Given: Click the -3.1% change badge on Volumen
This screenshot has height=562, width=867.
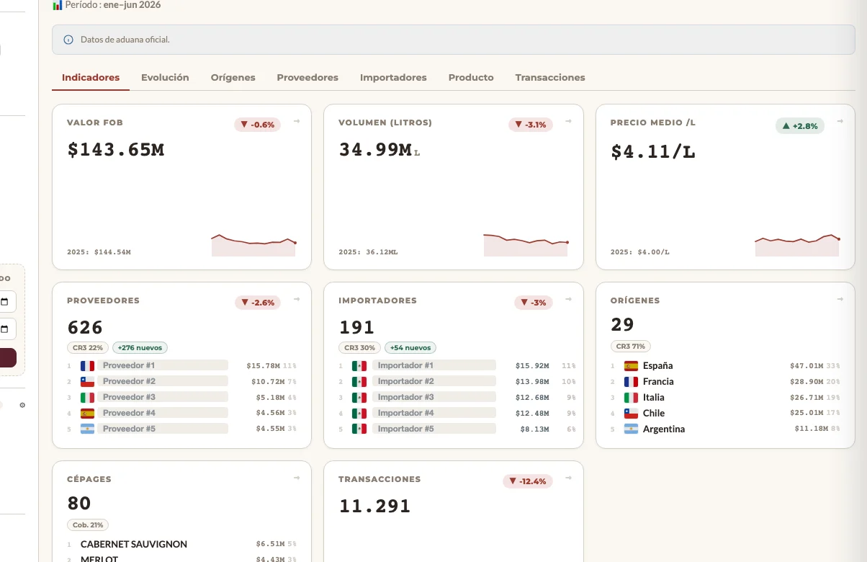Looking at the screenshot, I should (530, 125).
